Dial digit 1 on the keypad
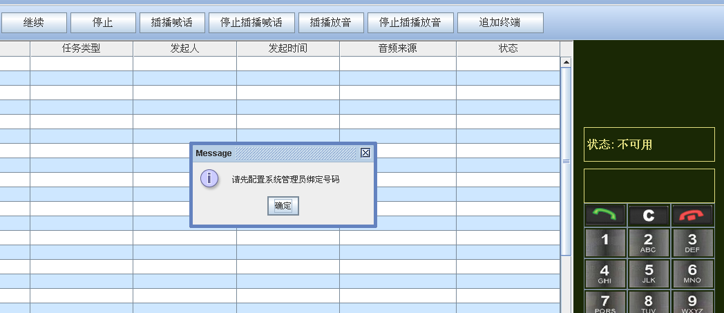 pos(605,243)
